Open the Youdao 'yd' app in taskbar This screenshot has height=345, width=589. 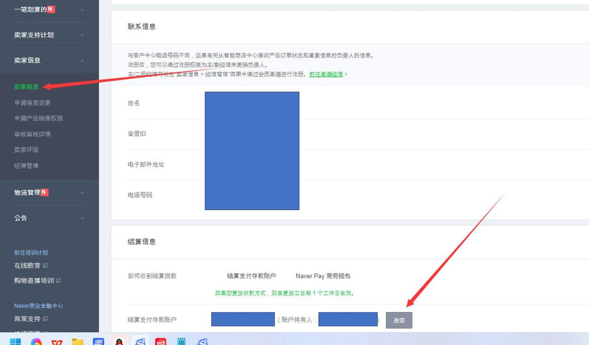[x=161, y=342]
